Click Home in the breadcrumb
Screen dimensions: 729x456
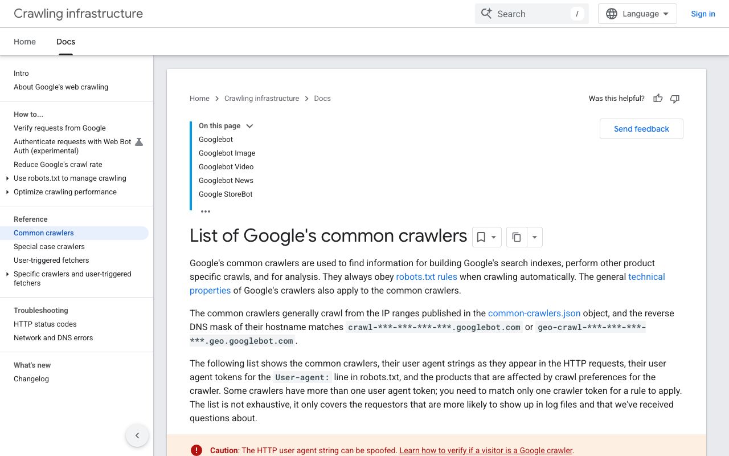point(199,99)
